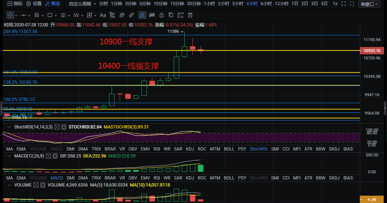Open the 设置 settings menu

pos(34,4)
